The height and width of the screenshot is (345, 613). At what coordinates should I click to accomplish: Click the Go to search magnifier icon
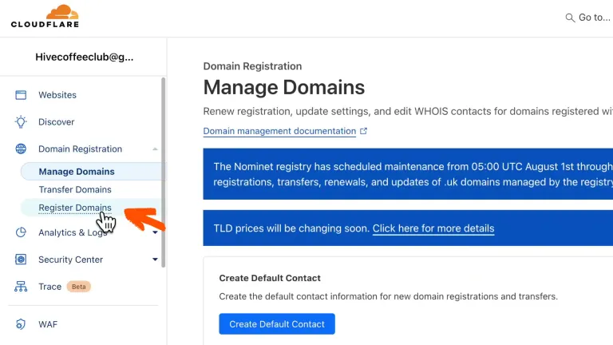[x=570, y=18]
